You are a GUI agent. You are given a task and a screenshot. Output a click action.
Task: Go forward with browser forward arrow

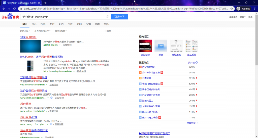[x=9, y=9]
